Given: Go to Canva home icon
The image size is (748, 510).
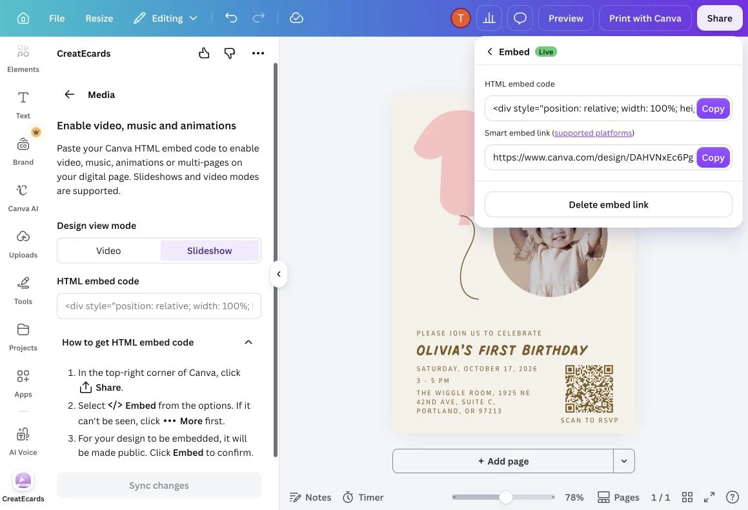Looking at the screenshot, I should pos(23,18).
